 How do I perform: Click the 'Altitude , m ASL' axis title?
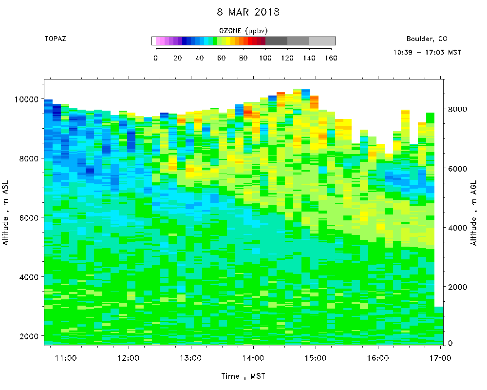[x=5, y=213]
